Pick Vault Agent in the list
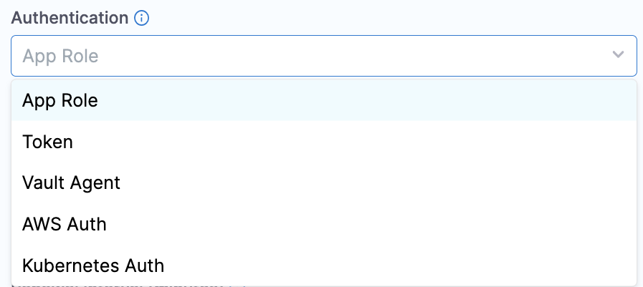643x287 pixels. (x=71, y=183)
